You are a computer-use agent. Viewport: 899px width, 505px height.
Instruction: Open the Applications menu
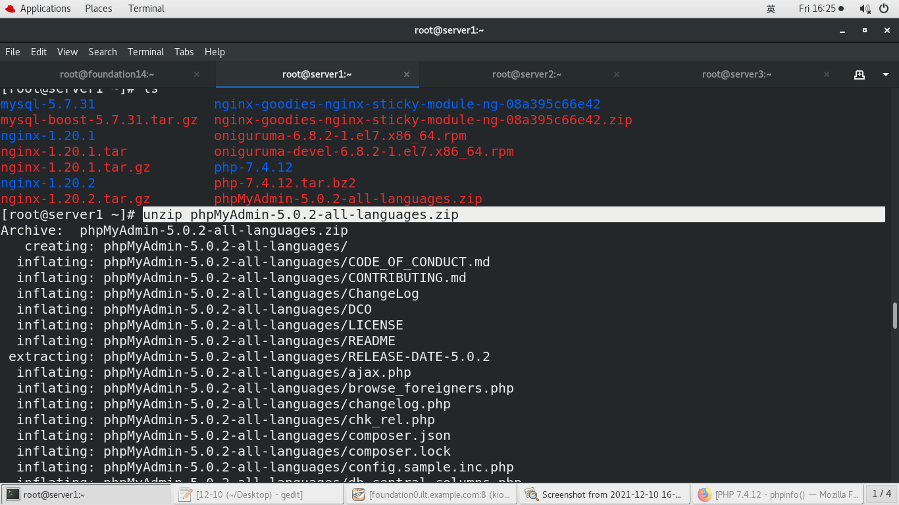(x=45, y=9)
